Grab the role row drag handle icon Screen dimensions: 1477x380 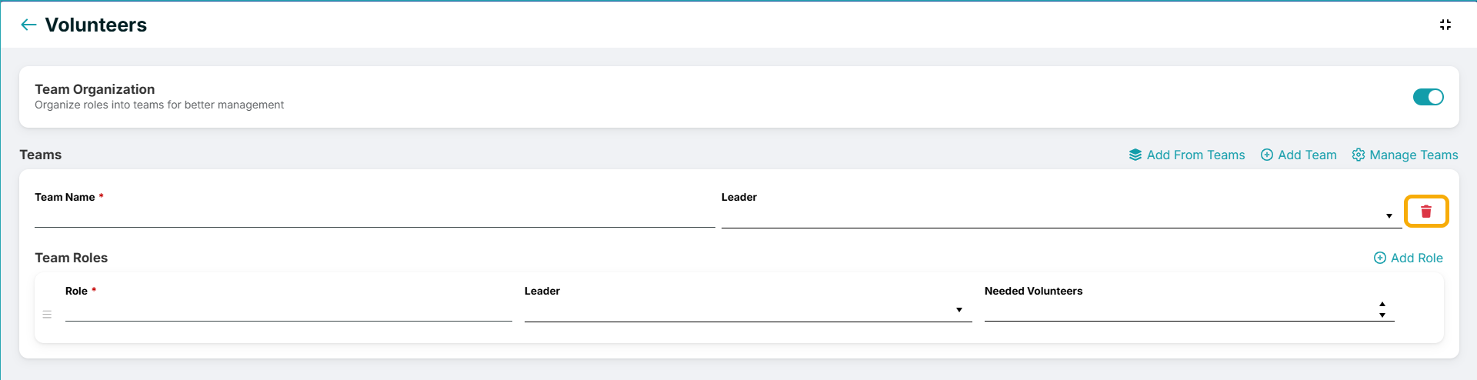tap(47, 314)
